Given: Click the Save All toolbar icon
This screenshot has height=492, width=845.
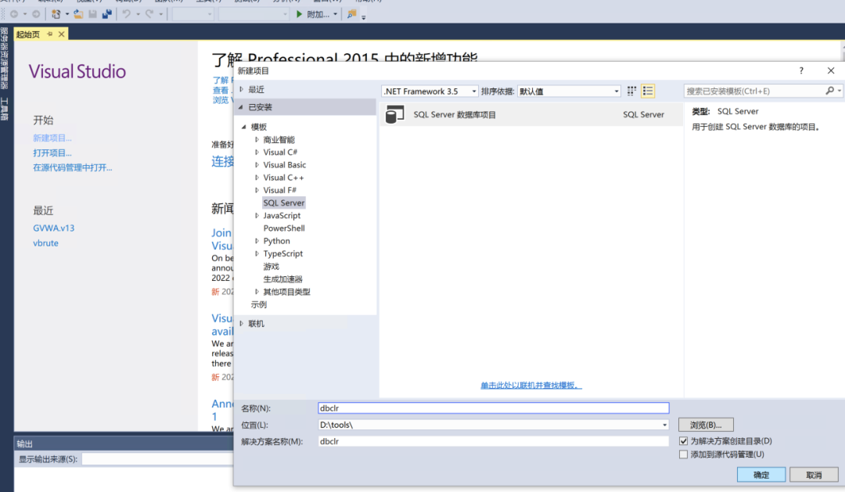Looking at the screenshot, I should point(106,15).
